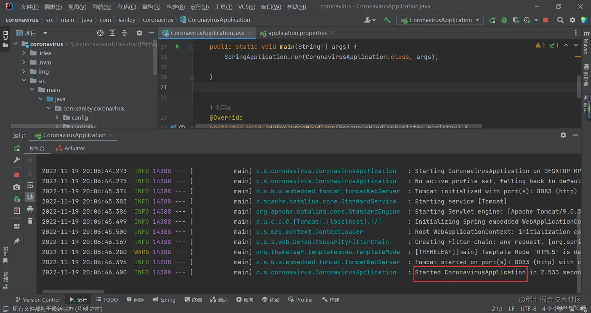
Task: Click the warnings indicator in editor
Action: tap(540, 46)
